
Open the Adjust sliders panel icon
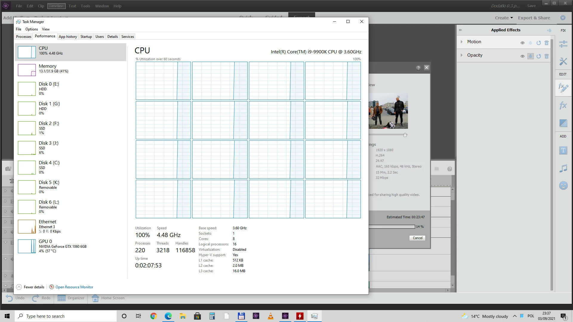[x=563, y=44]
